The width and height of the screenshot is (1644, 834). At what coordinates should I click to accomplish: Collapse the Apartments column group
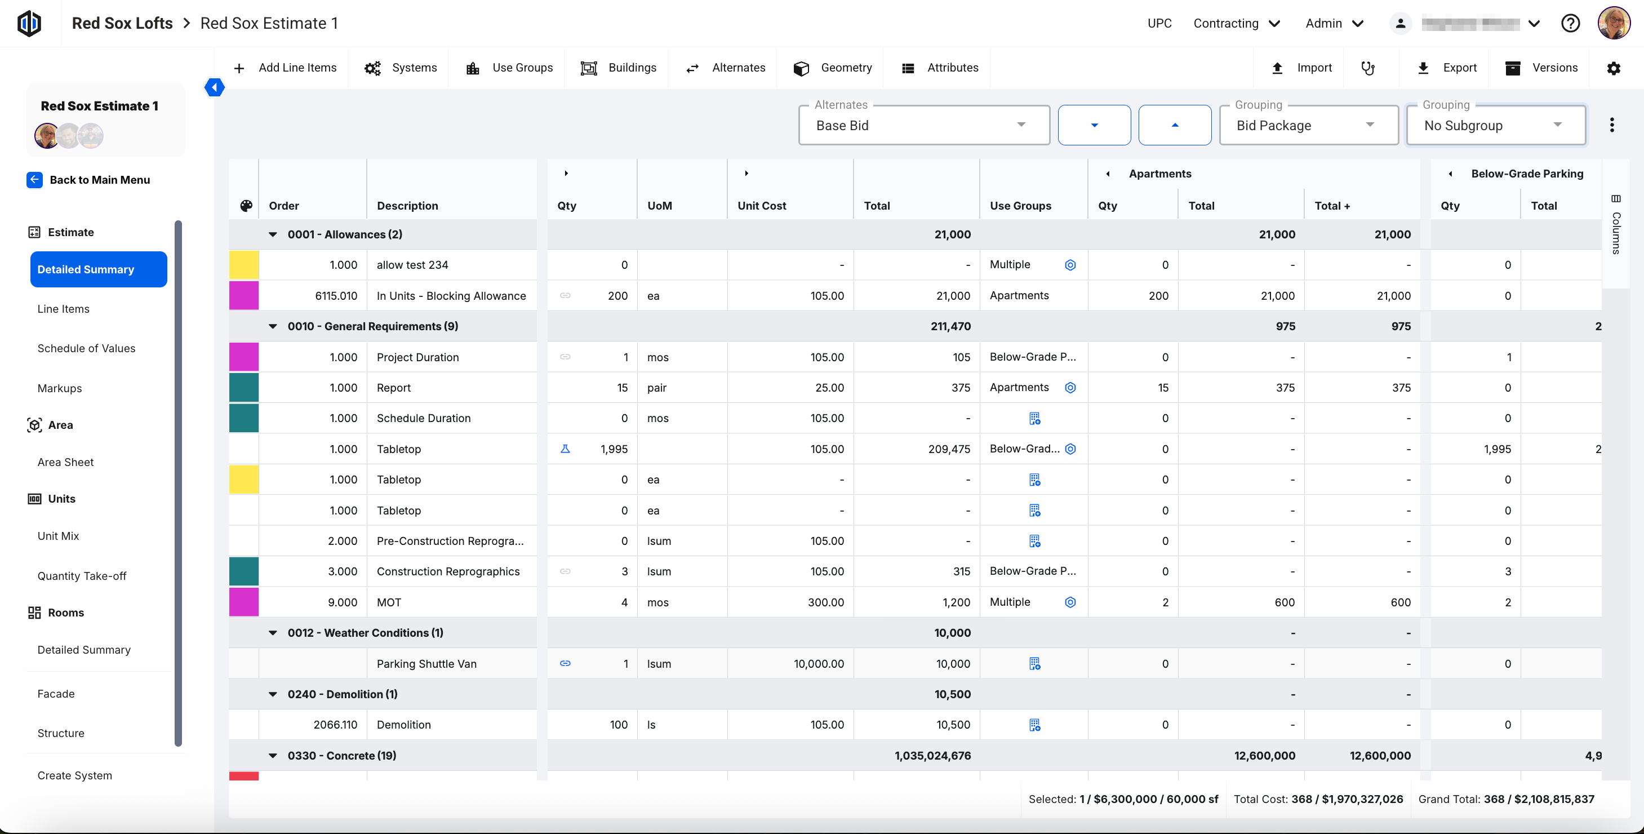click(1108, 174)
